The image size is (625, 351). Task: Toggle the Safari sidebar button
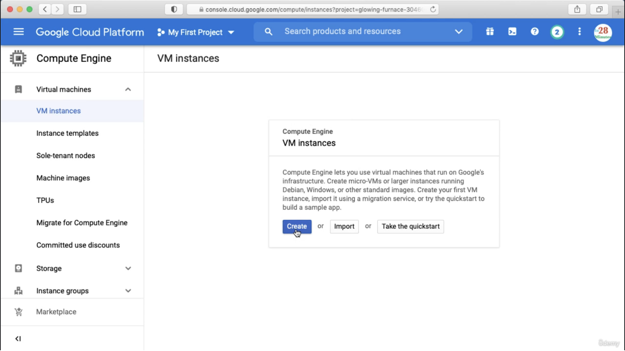click(77, 9)
